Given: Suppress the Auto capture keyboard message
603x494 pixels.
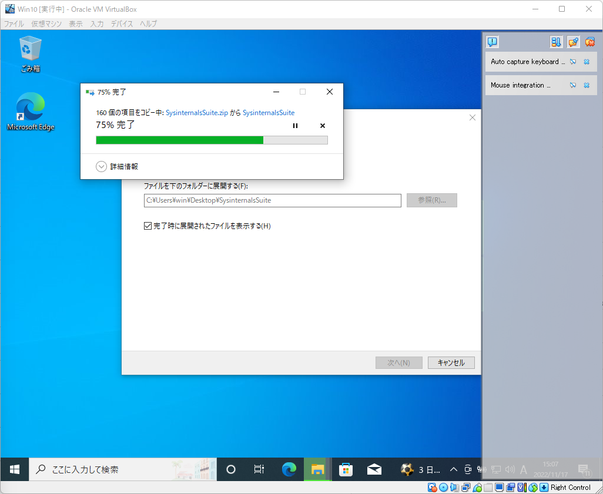Looking at the screenshot, I should point(573,62).
